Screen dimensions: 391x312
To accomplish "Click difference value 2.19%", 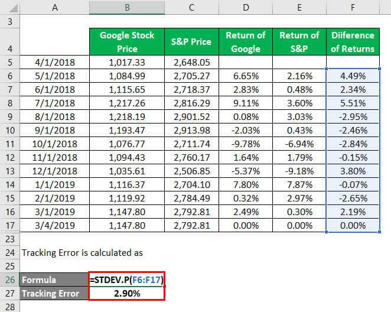I will [x=353, y=212].
